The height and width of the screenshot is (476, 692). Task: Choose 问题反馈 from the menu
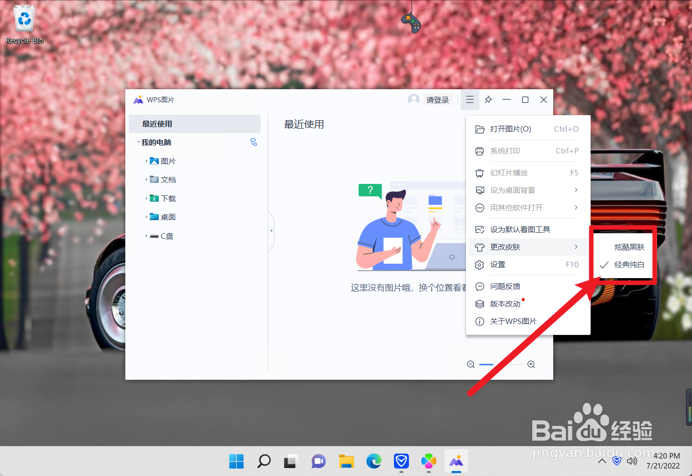[x=528, y=287]
